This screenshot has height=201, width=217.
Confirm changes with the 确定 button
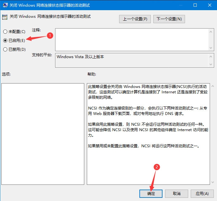(151, 193)
